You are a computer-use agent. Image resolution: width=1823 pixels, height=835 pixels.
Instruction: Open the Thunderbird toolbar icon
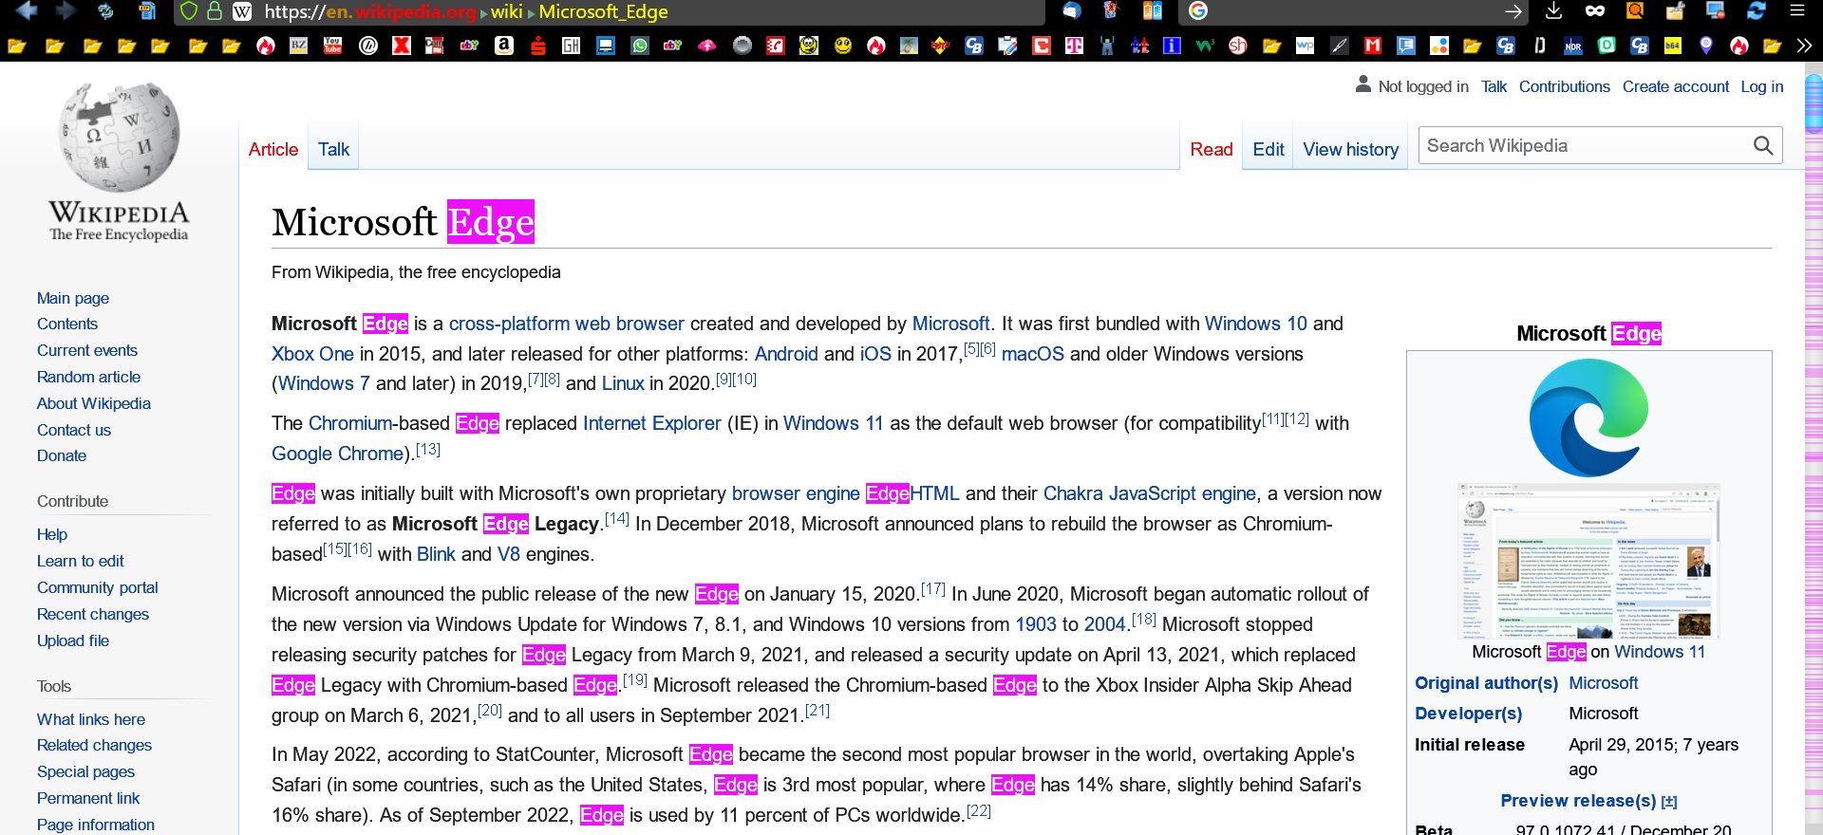1071,11
